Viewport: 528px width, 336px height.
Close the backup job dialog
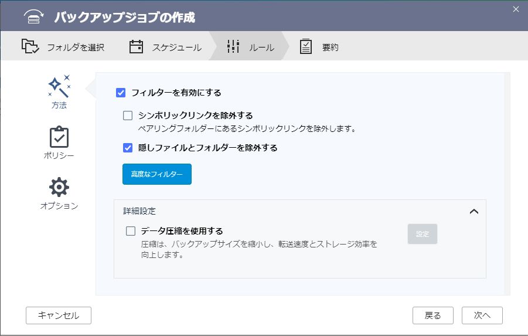click(516, 9)
